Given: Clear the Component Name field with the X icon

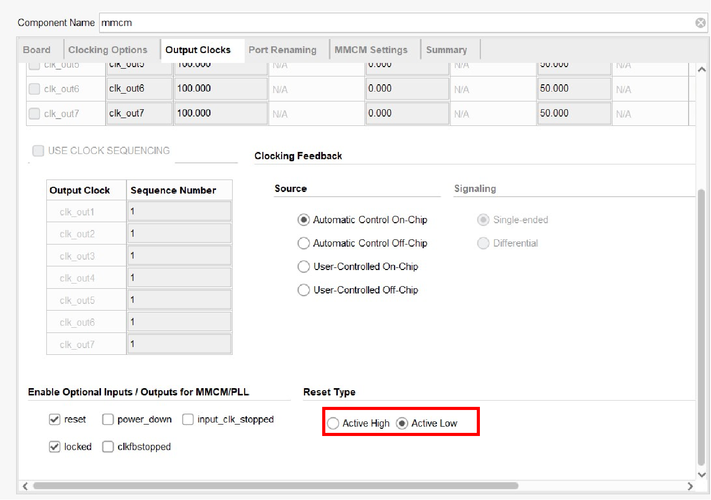Looking at the screenshot, I should pos(701,23).
